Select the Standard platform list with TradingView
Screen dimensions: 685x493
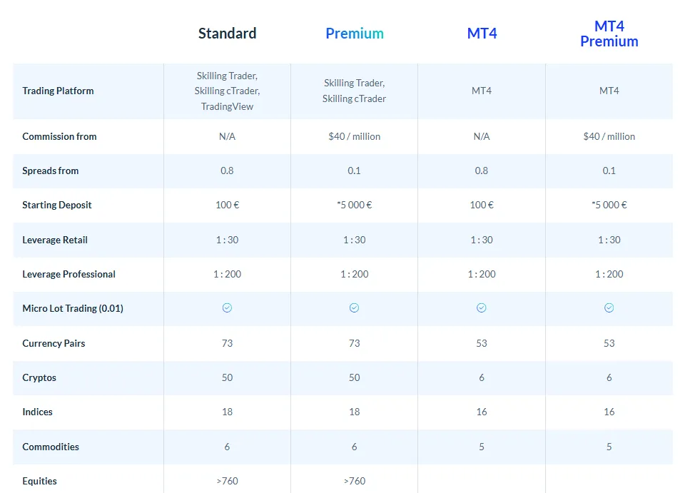(x=227, y=91)
